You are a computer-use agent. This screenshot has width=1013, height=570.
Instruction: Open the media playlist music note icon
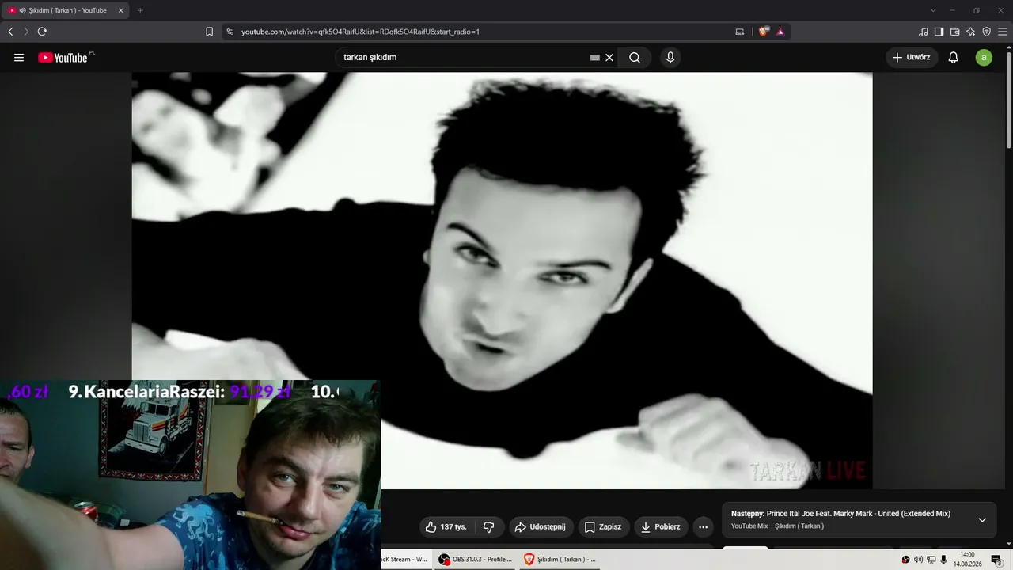[924, 32]
